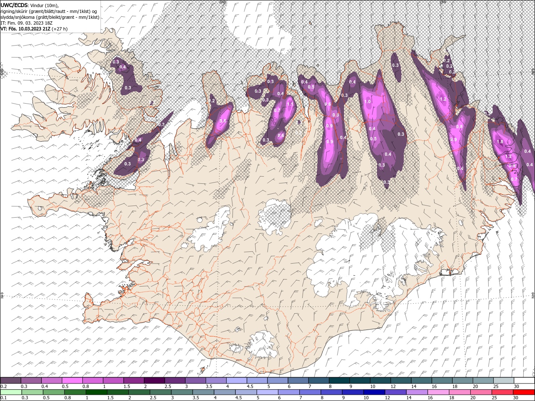Pick the top-row swatch starting at 1.5
The image size is (535, 401).
pyautogui.click(x=134, y=381)
